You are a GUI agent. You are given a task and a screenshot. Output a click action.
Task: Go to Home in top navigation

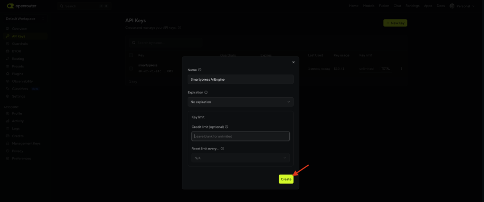point(354,6)
